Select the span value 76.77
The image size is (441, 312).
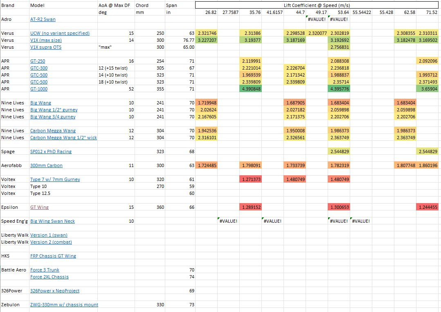(180, 40)
